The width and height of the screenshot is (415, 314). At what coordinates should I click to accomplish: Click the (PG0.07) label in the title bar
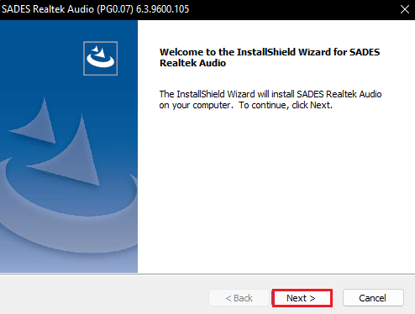coord(115,9)
